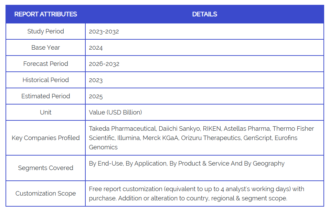Screen dimensions: 330x208
Task: Select the Base Year label cell
Action: [45, 48]
